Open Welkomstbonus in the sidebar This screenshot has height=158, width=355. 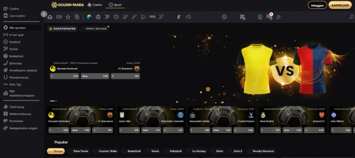20,114
